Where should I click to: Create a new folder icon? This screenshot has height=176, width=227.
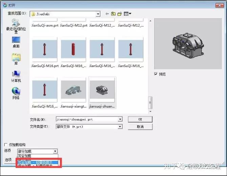tap(120, 14)
